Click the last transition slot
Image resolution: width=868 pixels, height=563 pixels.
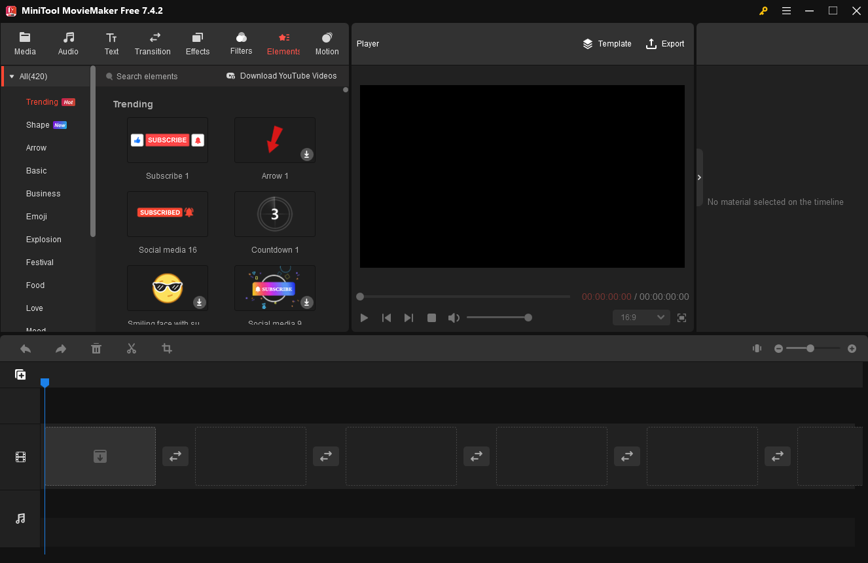pos(778,456)
